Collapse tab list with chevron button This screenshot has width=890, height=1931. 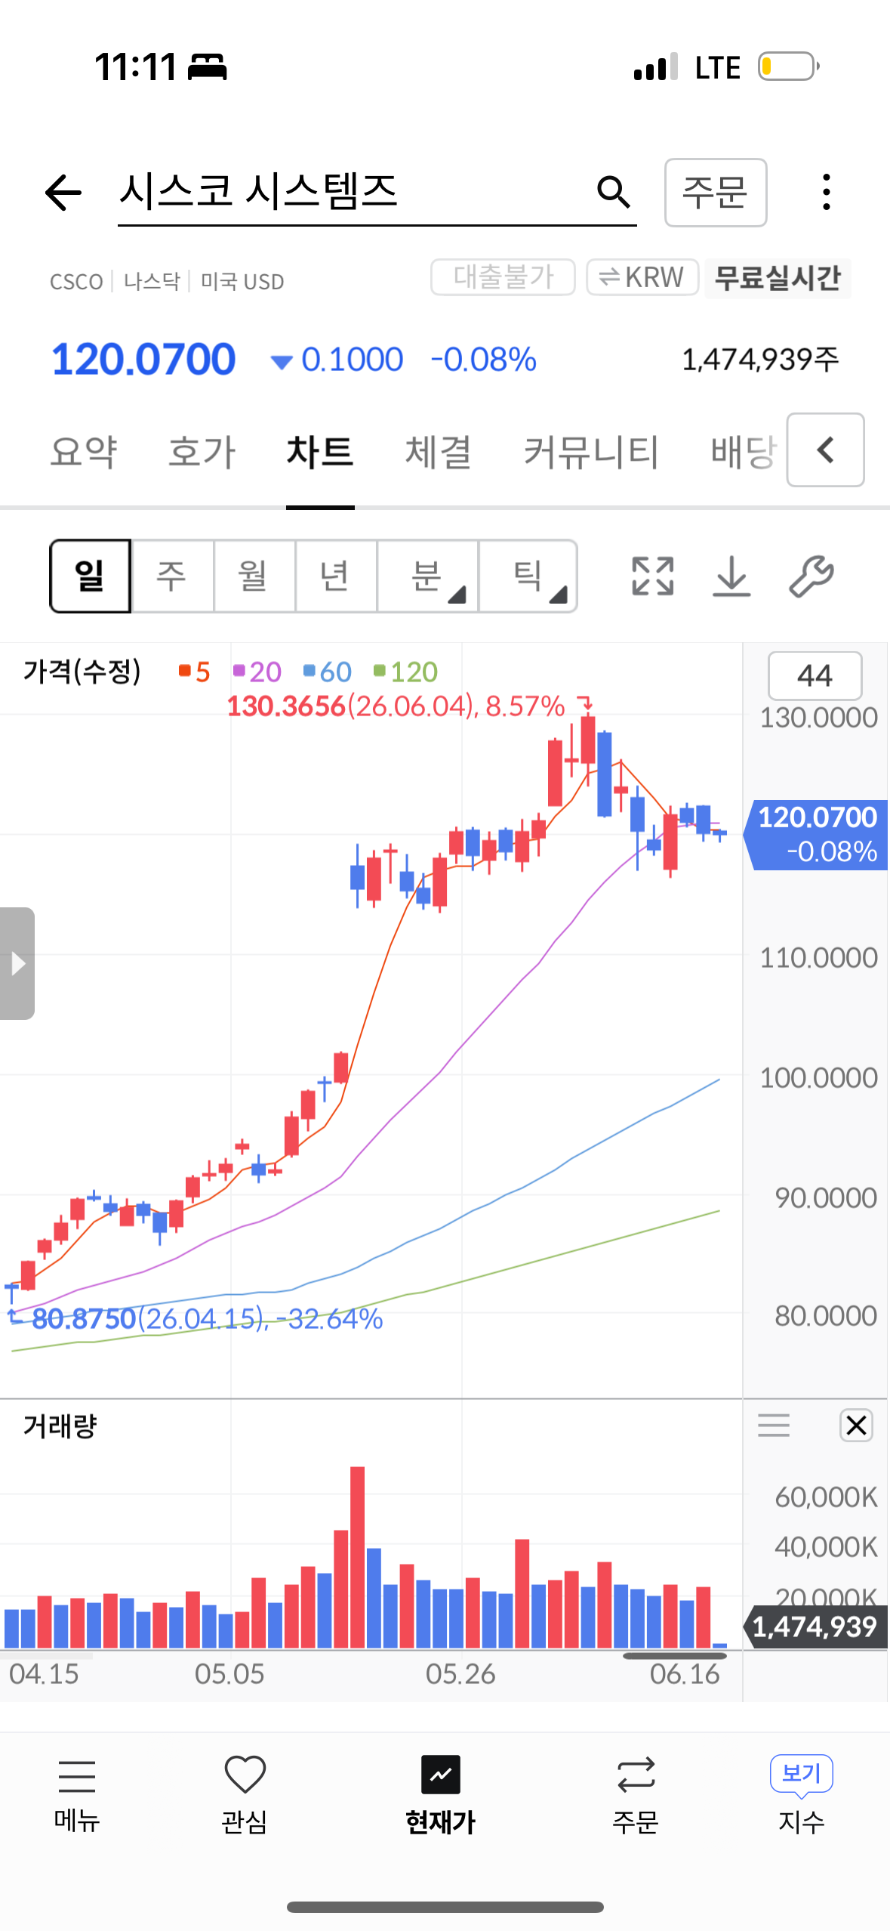[x=826, y=450]
